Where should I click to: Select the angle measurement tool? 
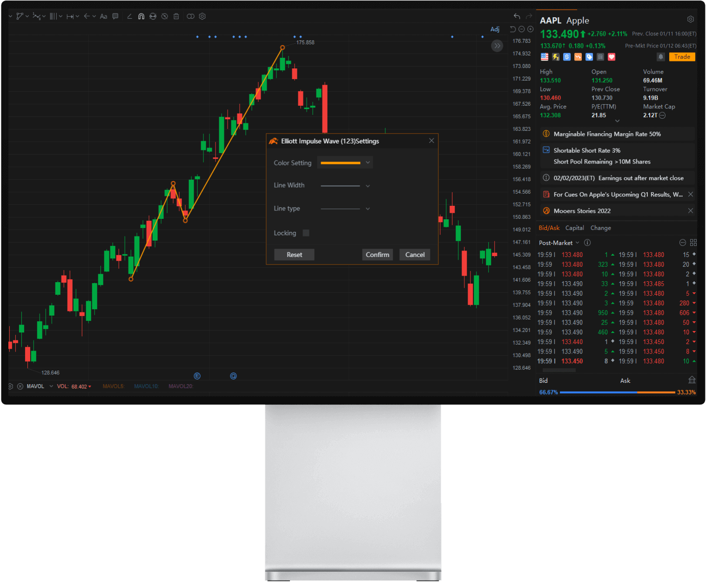[129, 16]
